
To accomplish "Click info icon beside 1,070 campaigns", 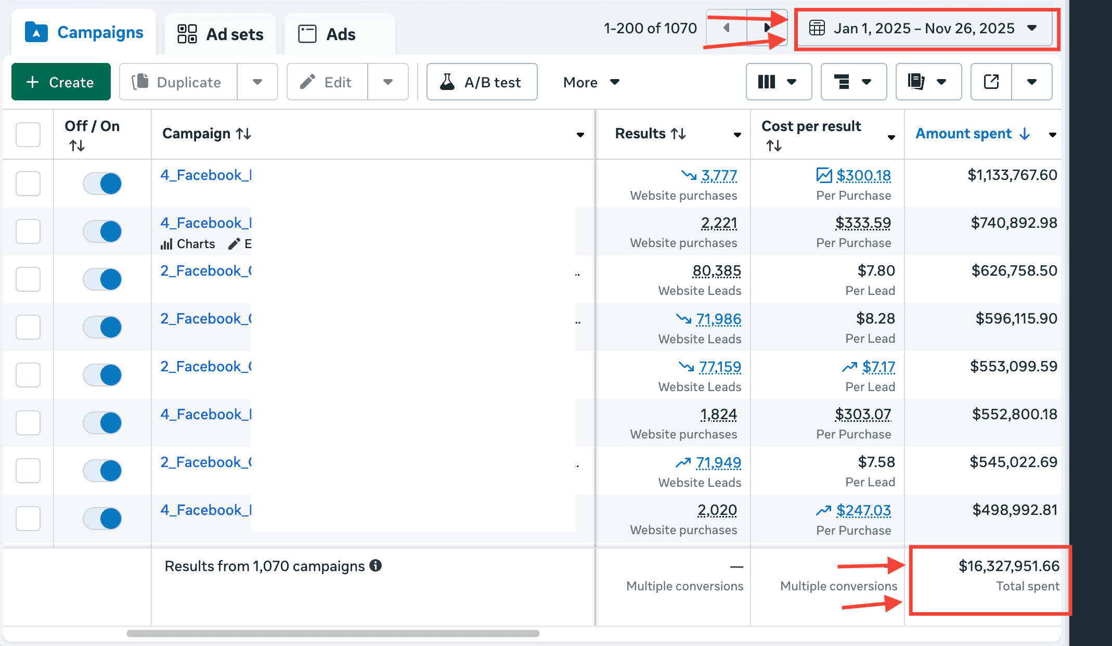I will (376, 565).
